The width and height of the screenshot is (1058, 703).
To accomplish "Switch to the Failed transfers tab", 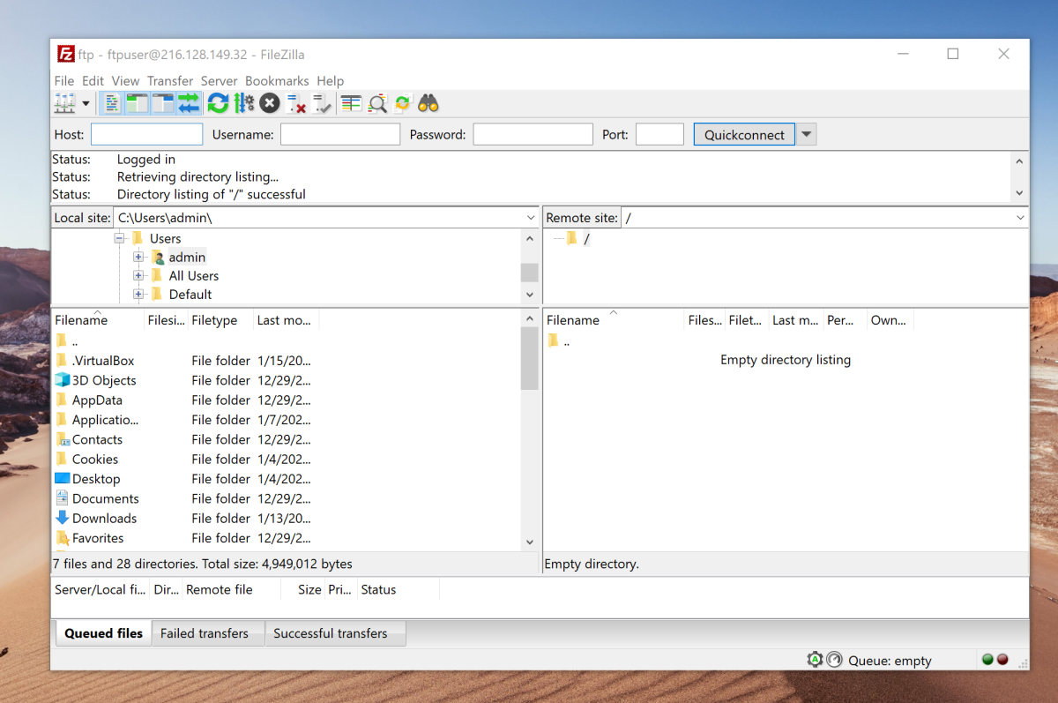I will 205,633.
